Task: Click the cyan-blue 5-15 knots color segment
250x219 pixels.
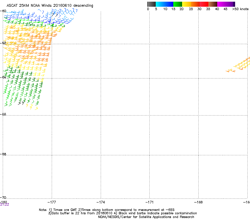Action: [x=165, y=4]
